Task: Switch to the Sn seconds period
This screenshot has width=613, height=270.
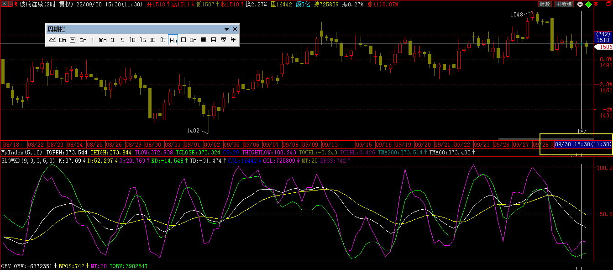Action: coord(83,40)
